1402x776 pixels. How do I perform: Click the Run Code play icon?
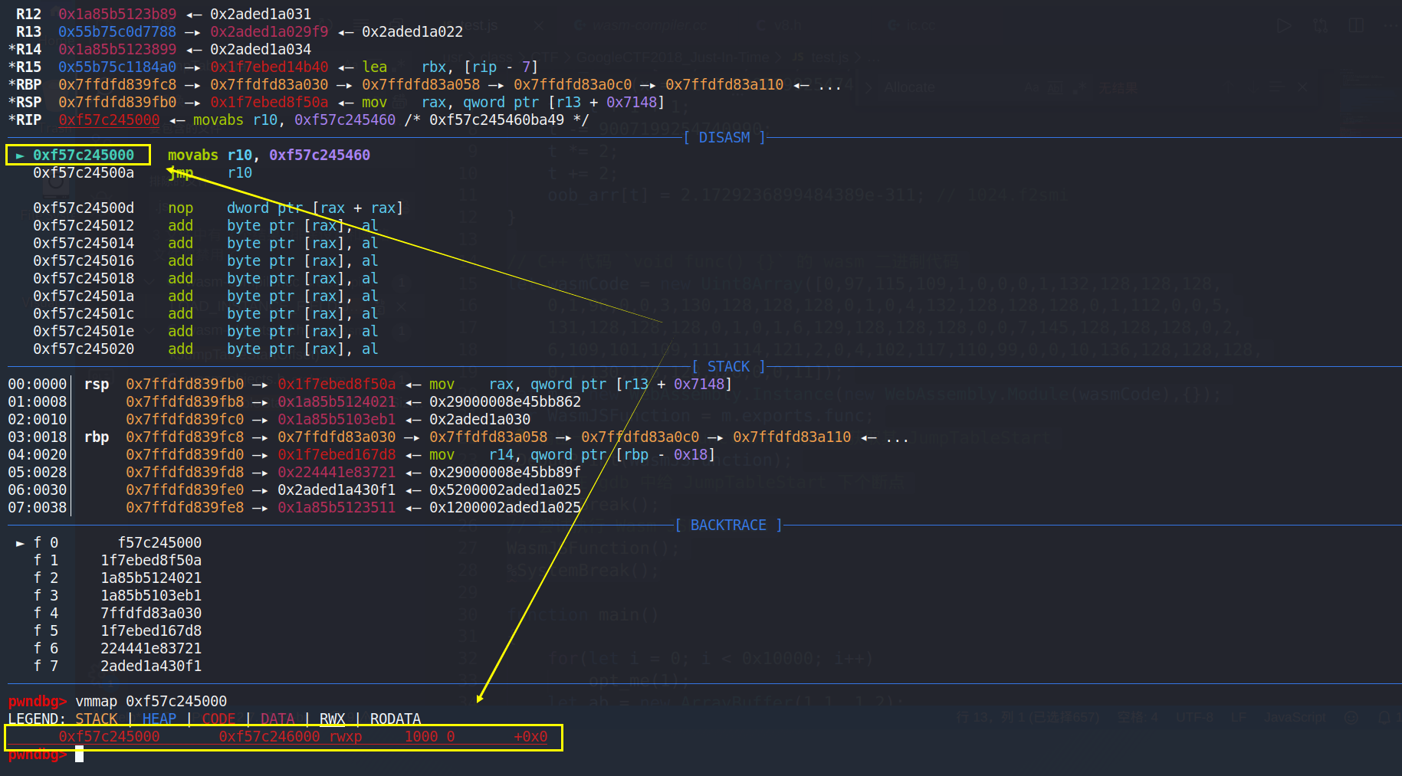click(1284, 25)
